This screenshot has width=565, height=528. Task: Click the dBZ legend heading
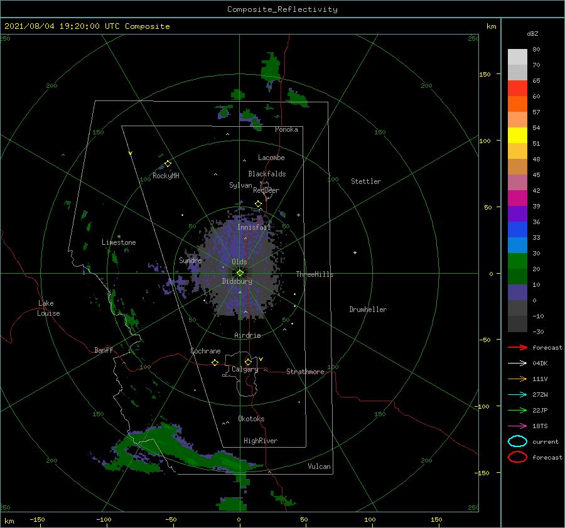pyautogui.click(x=532, y=33)
